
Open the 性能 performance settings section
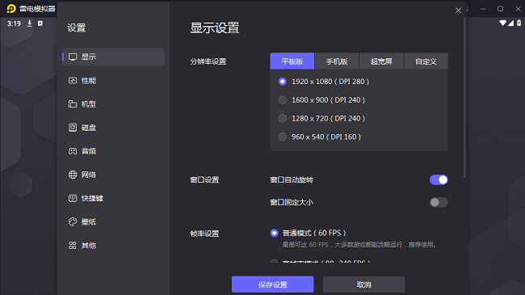[113, 81]
